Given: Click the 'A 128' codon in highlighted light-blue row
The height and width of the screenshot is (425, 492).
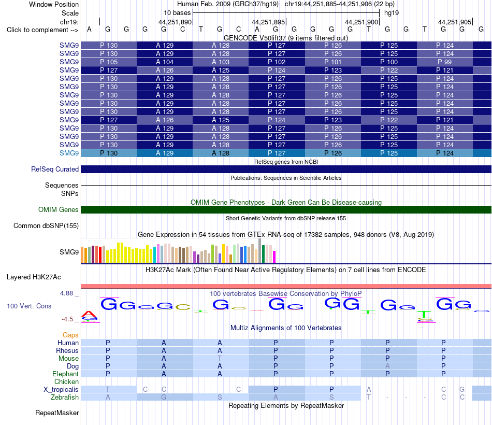Looking at the screenshot, I should pyautogui.click(x=220, y=153).
